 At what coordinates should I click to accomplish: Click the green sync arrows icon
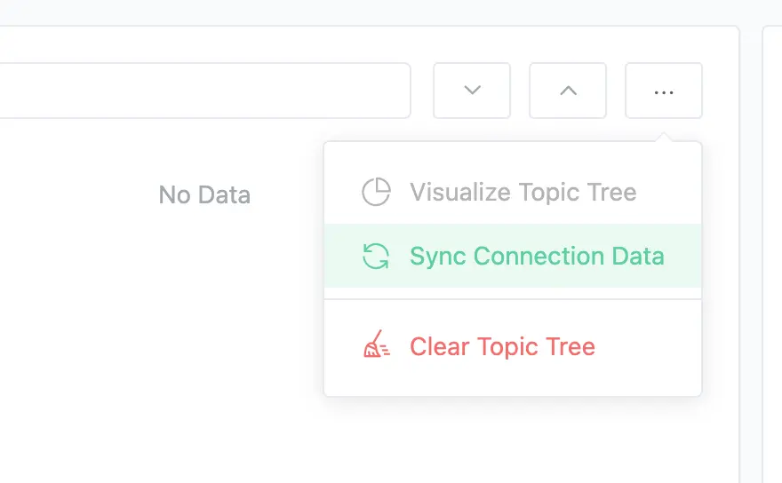point(376,257)
